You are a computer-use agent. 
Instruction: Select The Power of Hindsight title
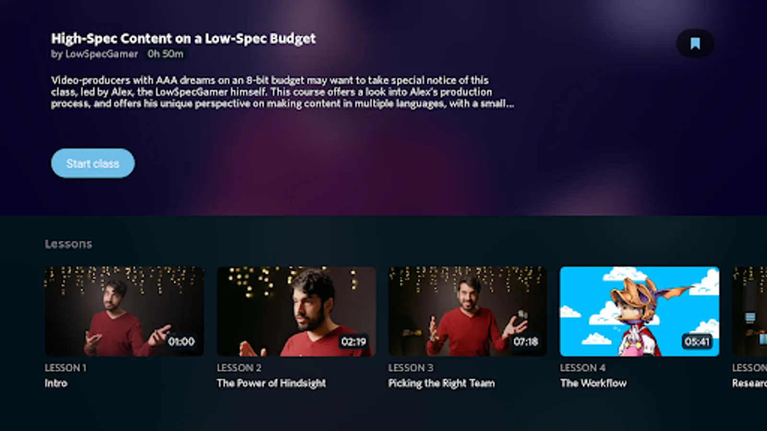[271, 383]
